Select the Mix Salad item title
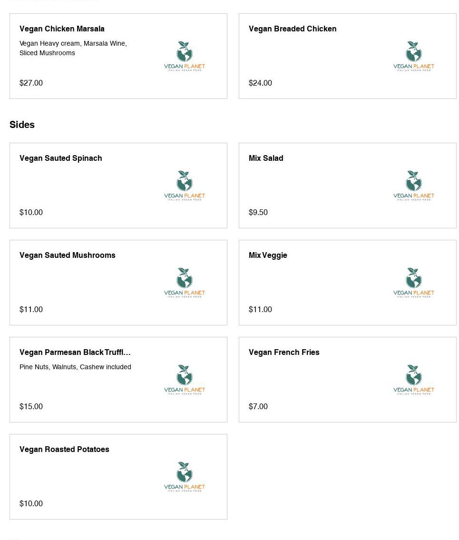The width and height of the screenshot is (459, 540). [x=266, y=158]
